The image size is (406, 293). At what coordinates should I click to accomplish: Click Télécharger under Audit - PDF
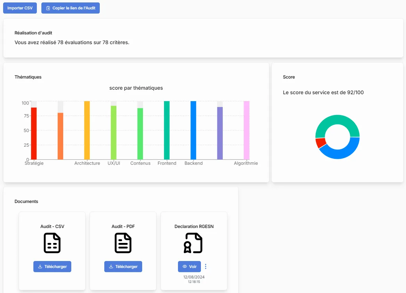[x=123, y=266]
